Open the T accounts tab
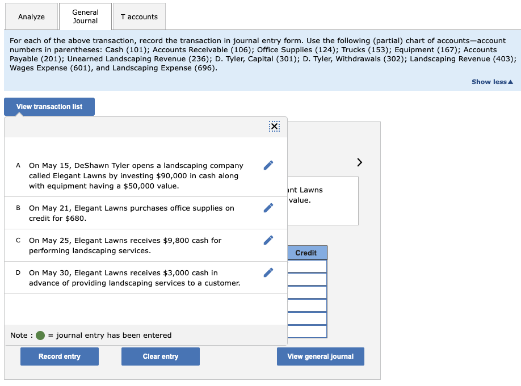 139,16
